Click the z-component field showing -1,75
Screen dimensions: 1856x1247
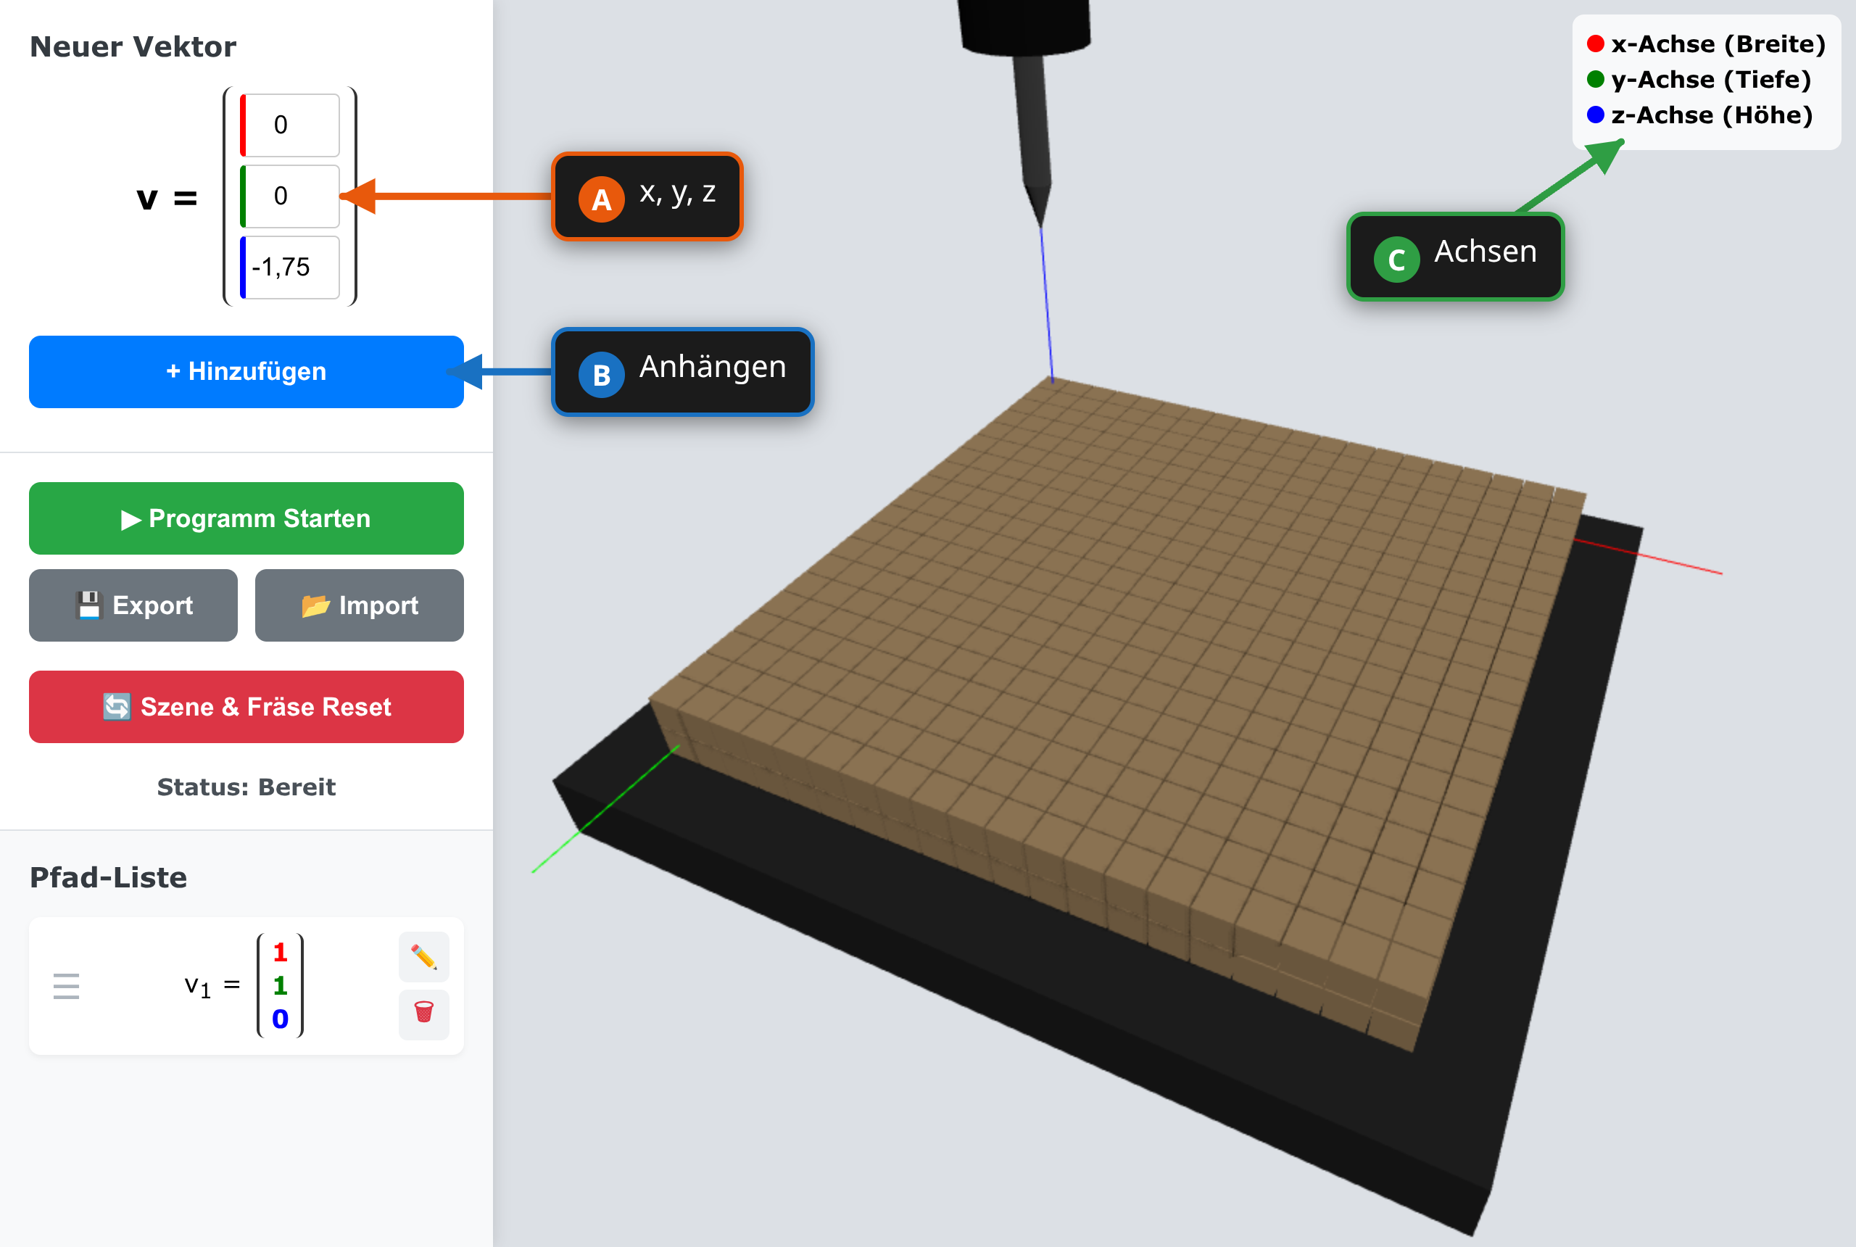point(290,268)
